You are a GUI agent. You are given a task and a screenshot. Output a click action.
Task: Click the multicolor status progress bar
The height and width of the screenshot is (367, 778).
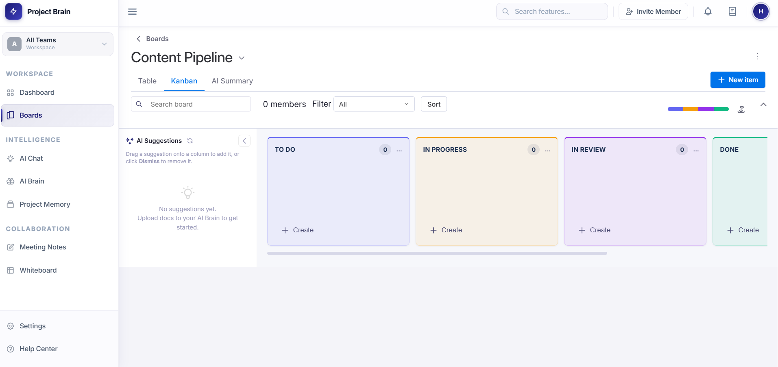tap(698, 109)
